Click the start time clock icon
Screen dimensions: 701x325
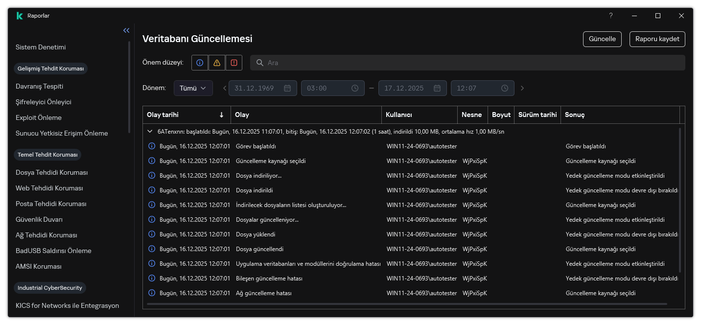(x=355, y=88)
